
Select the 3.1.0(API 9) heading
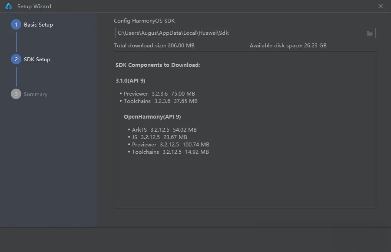(130, 80)
